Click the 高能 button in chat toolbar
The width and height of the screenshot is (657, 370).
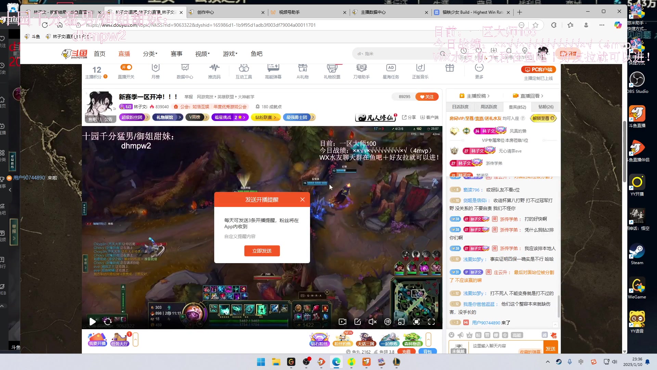coord(517,335)
